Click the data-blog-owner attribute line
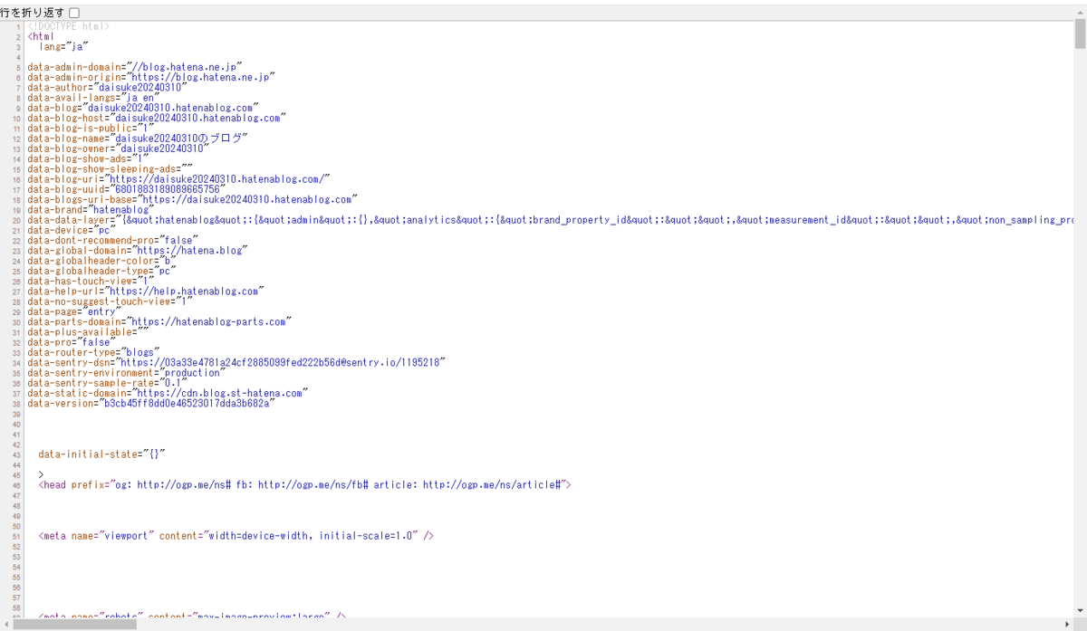Viewport: 1087px width, 631px height. [x=118, y=148]
